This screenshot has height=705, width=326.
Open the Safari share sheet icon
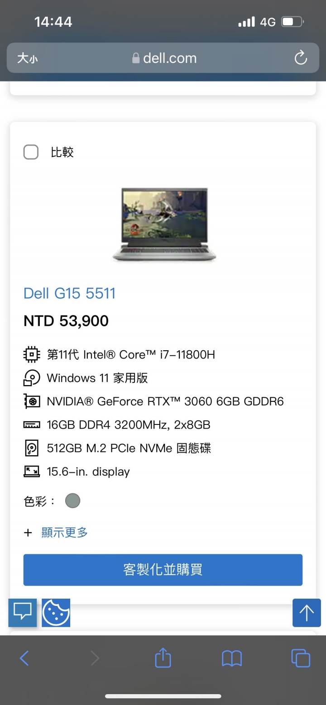163,657
